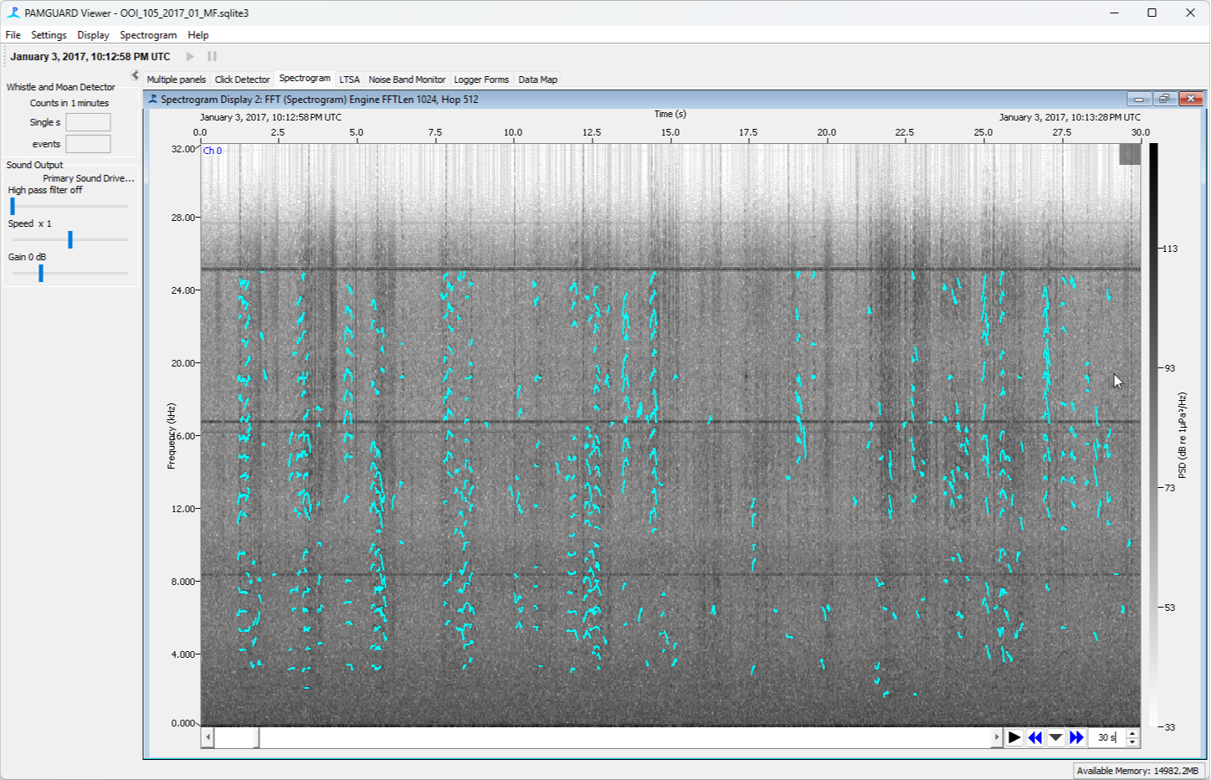Click the gray square in the spectrogram corner

(x=1129, y=154)
